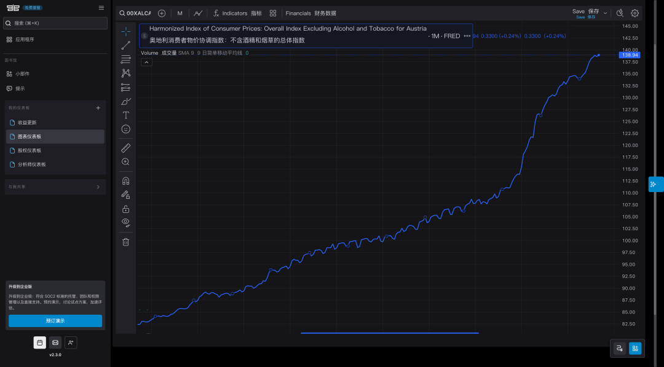This screenshot has height=367, width=664.
Task: Open symbol search 00XALCA
Action: (x=135, y=13)
